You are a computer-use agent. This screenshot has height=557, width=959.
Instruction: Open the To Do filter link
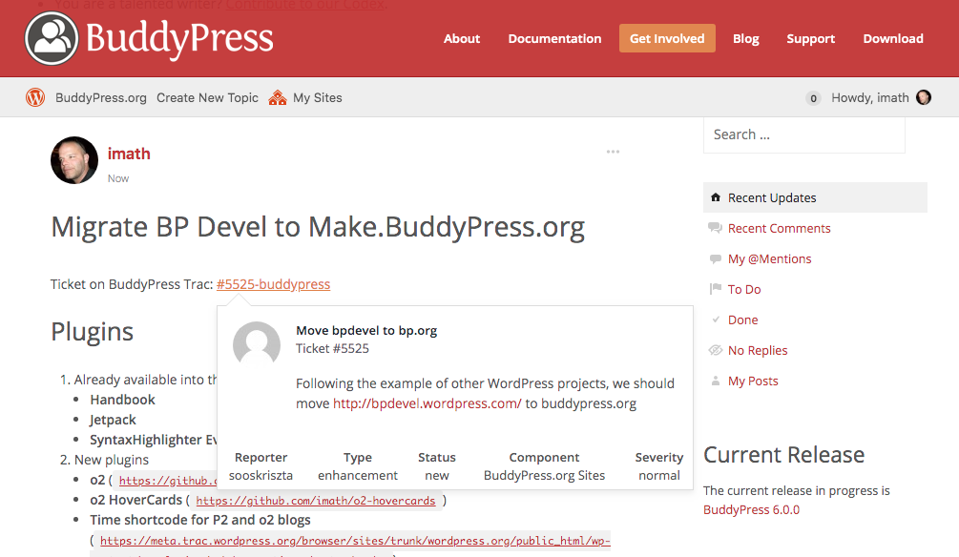pos(744,289)
